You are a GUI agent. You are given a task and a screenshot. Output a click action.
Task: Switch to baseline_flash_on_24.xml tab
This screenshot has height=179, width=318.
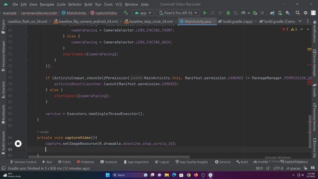click(27, 21)
